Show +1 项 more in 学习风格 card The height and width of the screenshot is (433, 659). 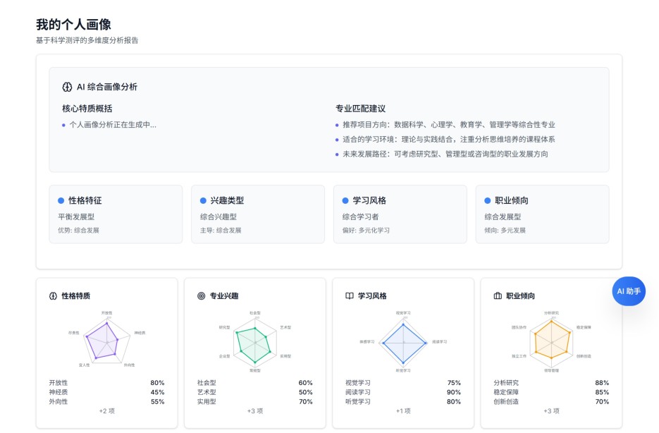pyautogui.click(x=402, y=411)
